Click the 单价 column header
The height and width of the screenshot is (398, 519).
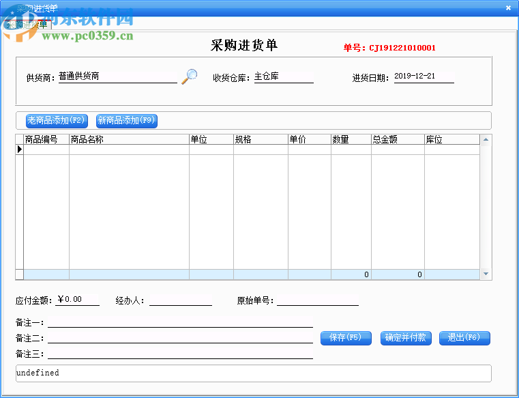[310, 139]
